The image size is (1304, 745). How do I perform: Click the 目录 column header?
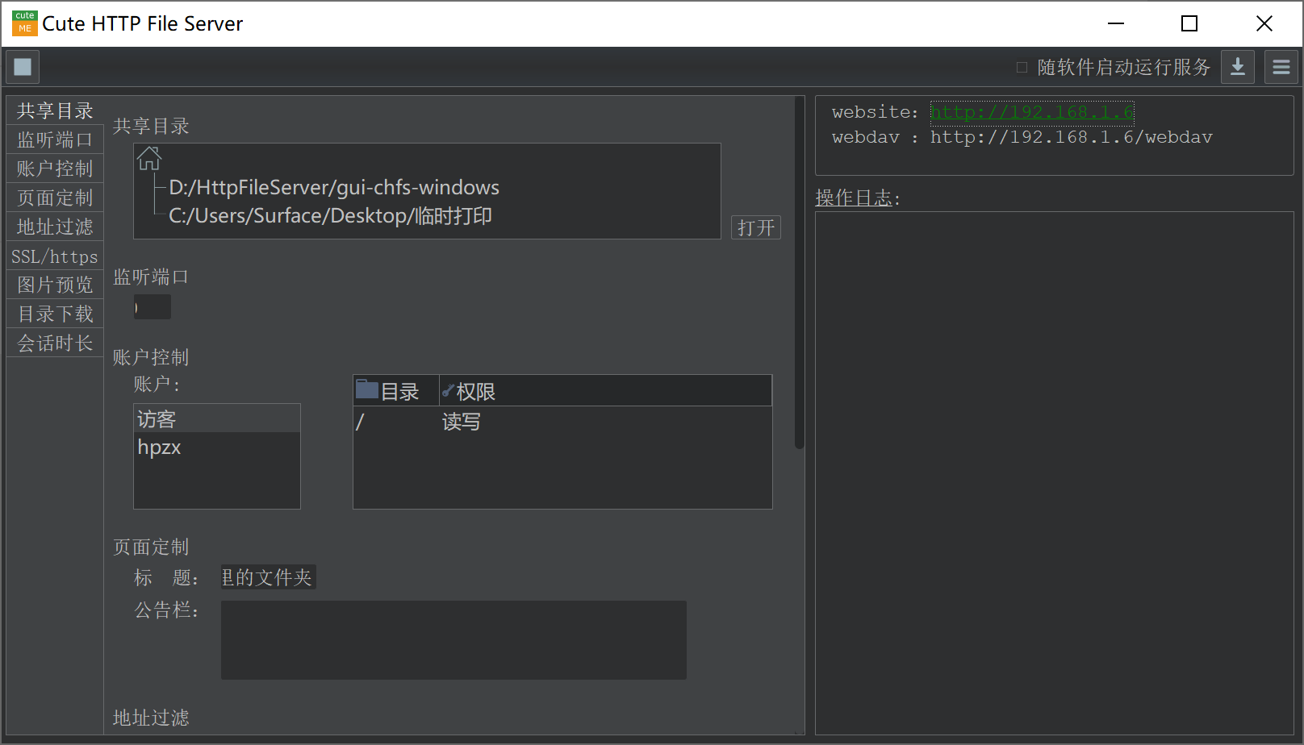(x=396, y=391)
